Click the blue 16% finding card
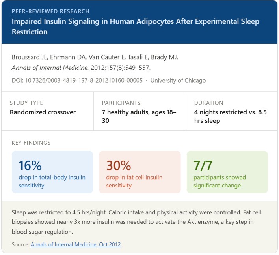Image resolution: width=279 pixels, height=255 pixels. [52, 172]
